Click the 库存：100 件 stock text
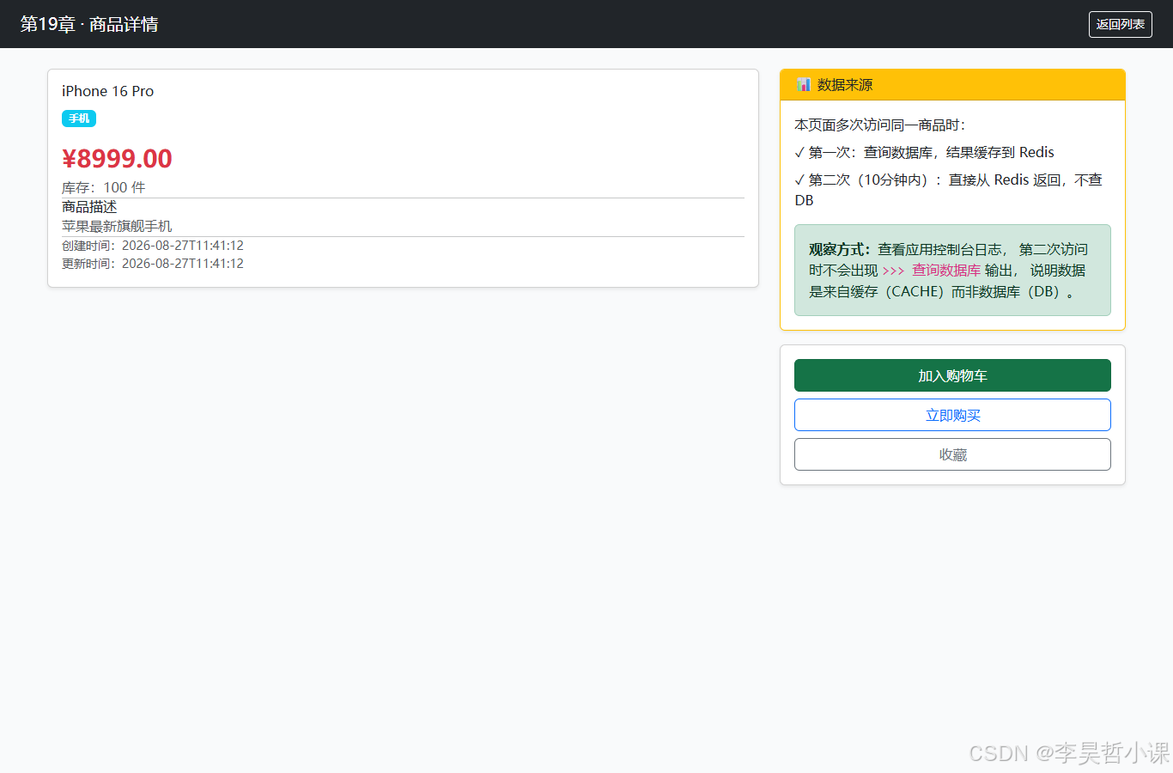Image resolution: width=1173 pixels, height=773 pixels. (104, 187)
